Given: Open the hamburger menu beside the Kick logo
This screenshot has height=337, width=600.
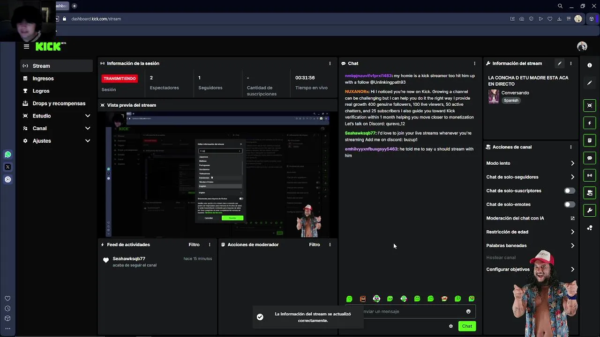Looking at the screenshot, I should [26, 46].
